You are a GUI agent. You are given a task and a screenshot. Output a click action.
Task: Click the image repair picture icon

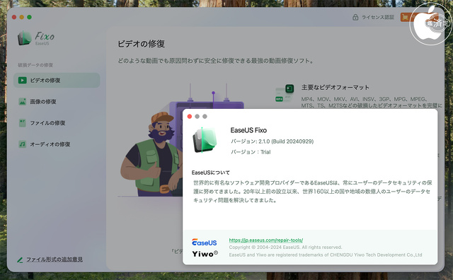23,102
